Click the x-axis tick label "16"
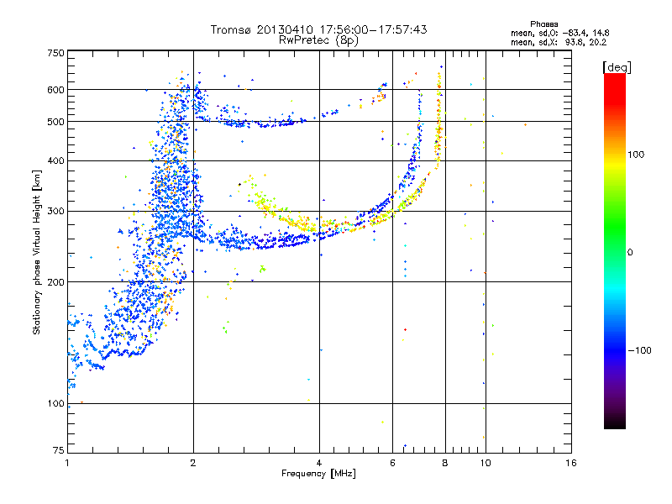672x504 pixels. (571, 463)
